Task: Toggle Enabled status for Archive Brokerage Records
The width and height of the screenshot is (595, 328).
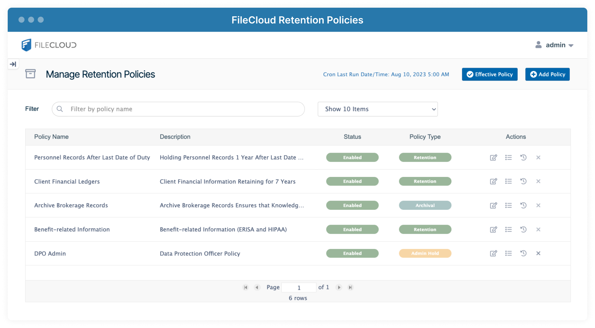Action: coord(352,205)
